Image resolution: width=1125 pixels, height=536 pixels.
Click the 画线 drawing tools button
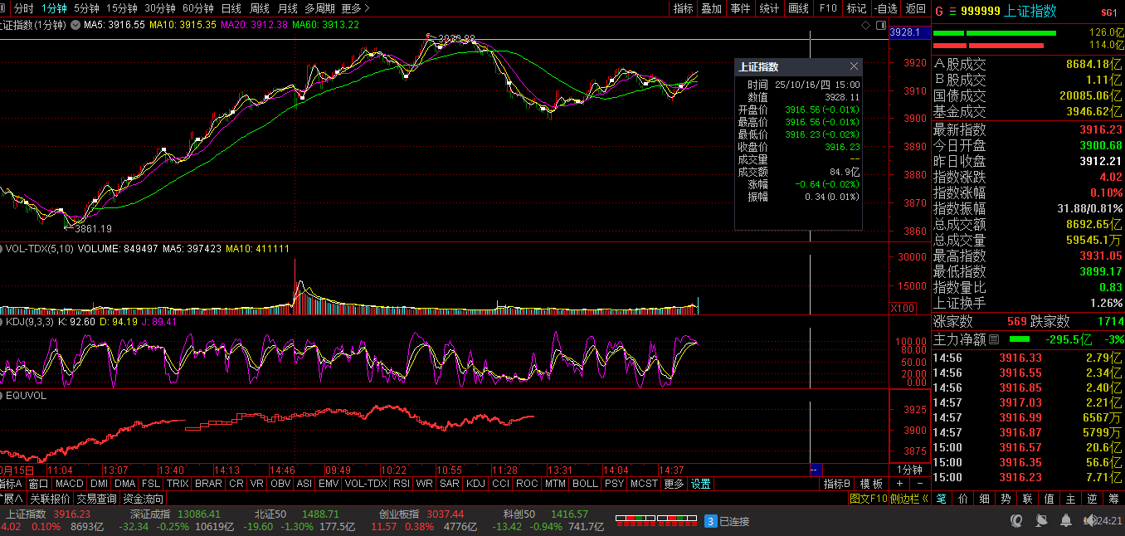coord(798,8)
